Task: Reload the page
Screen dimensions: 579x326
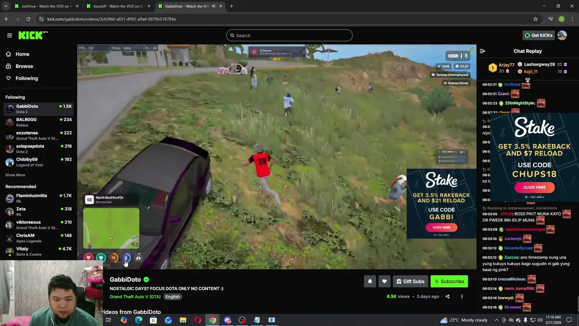Action: 28,19
